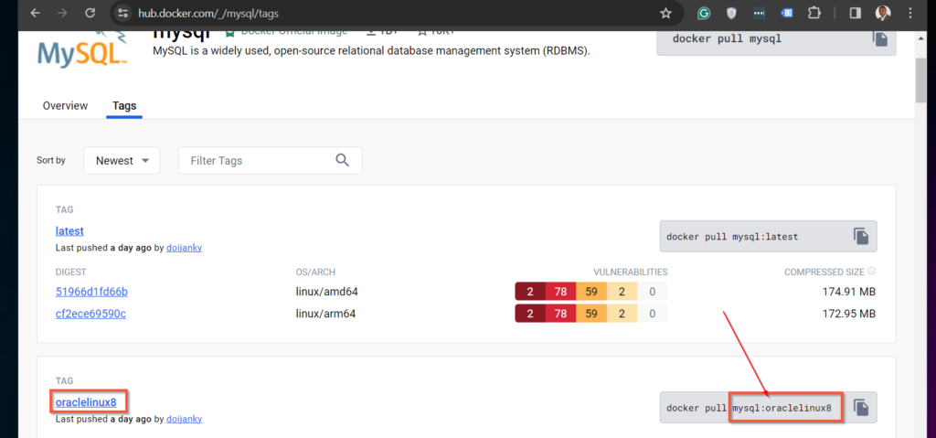Go back using the browser back arrow
This screenshot has height=438, width=936.
pos(36,13)
